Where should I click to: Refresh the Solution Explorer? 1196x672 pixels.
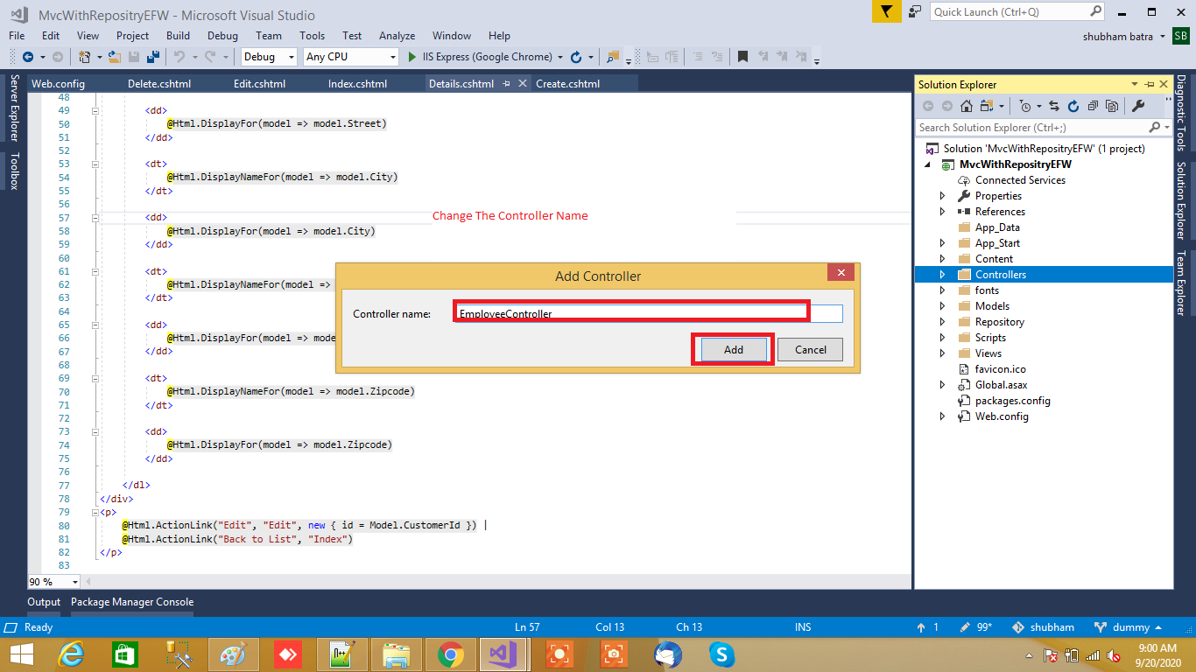(x=1074, y=106)
